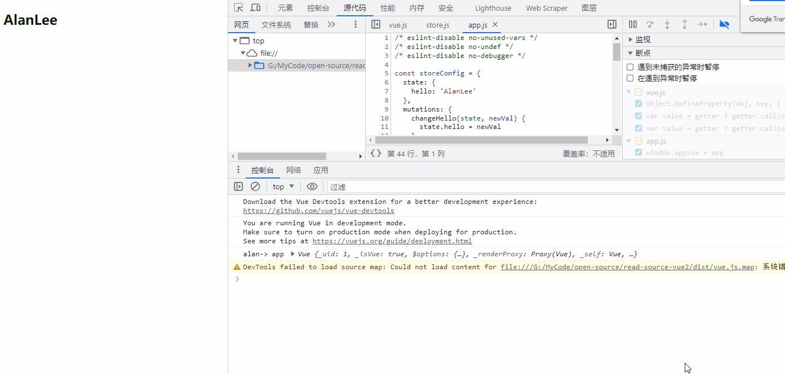Toggle the debugger sidebar icon right of editor tabs

pyautogui.click(x=612, y=24)
